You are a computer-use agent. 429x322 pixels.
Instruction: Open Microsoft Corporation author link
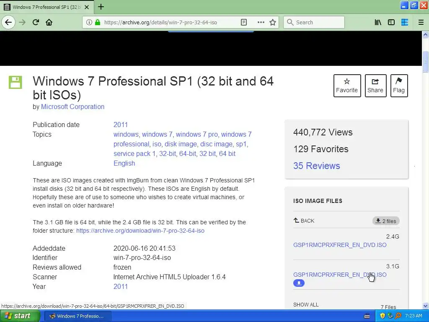pyautogui.click(x=72, y=107)
